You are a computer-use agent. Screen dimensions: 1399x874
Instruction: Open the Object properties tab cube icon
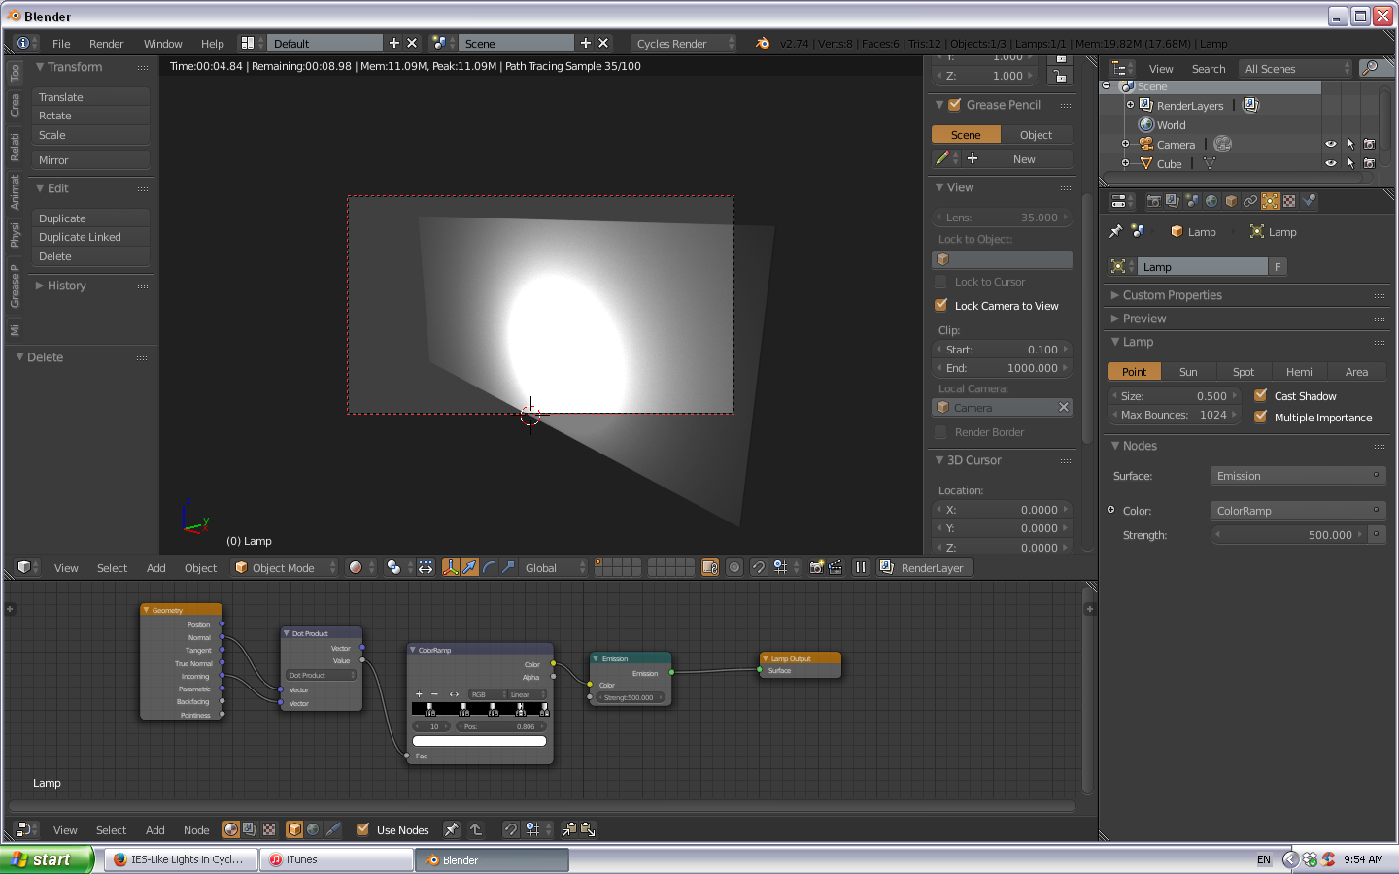click(1231, 201)
